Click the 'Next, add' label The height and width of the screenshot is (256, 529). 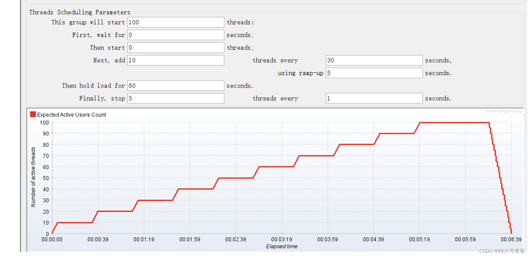coord(109,60)
